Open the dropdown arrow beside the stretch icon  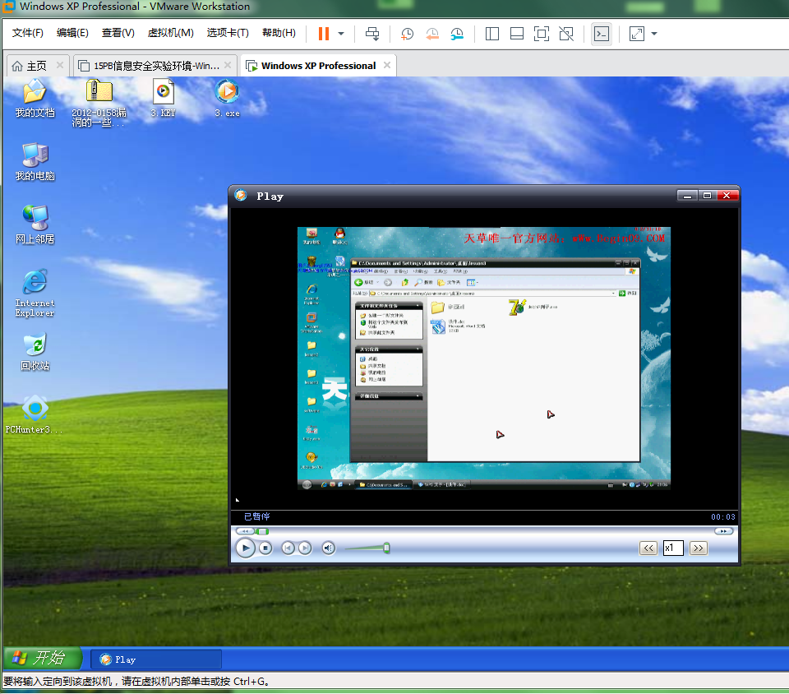point(654,34)
